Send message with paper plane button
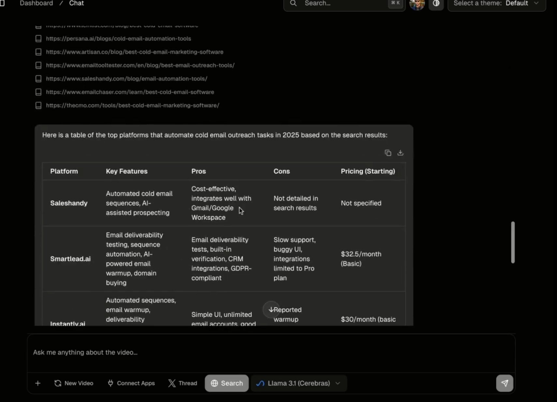The image size is (557, 402). (x=505, y=383)
